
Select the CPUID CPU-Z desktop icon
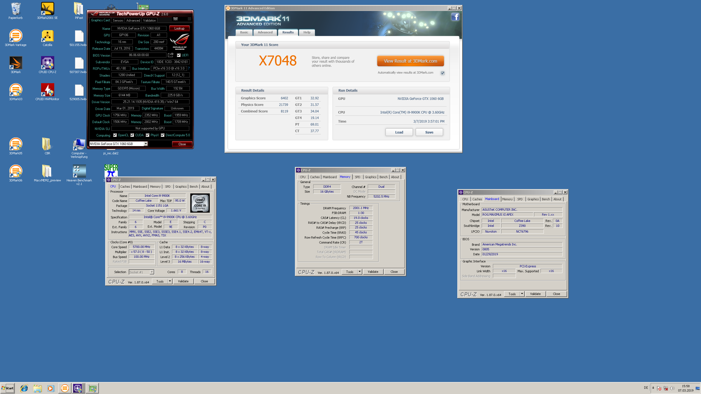pos(47,65)
